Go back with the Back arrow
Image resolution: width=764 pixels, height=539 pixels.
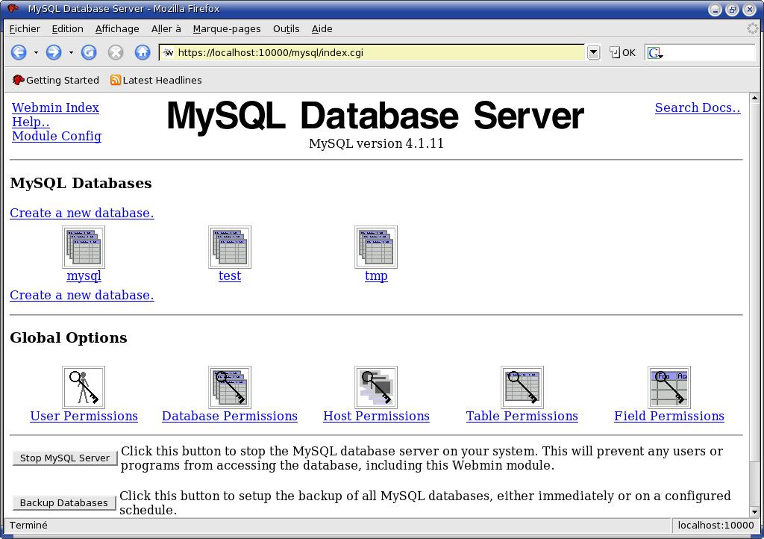(x=19, y=52)
